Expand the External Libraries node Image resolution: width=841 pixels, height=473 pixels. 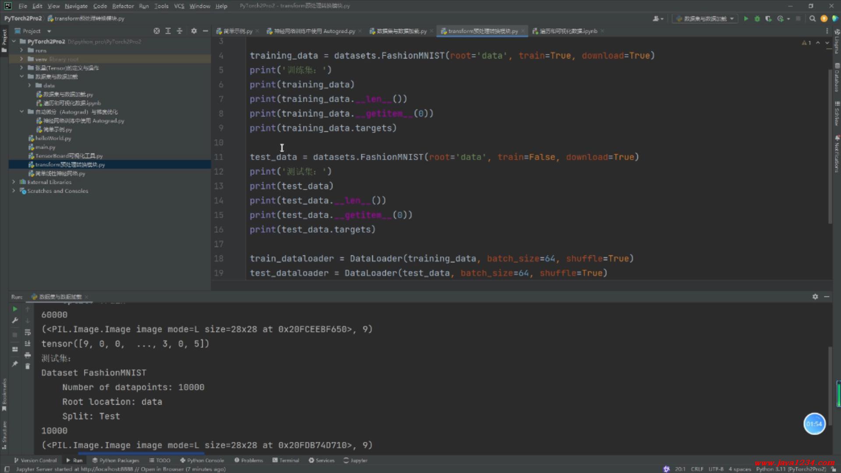14,182
